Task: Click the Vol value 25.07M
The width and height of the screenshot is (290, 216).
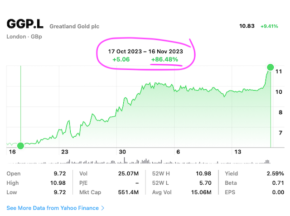Action: [x=128, y=173]
